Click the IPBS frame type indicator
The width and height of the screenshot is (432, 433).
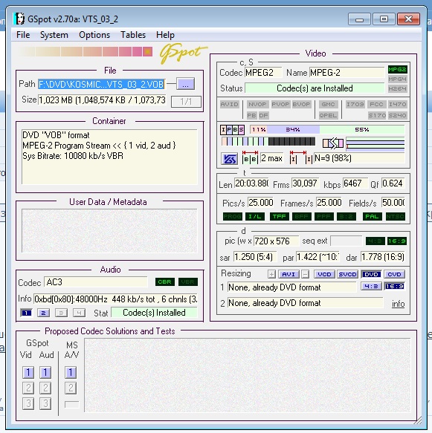(232, 129)
